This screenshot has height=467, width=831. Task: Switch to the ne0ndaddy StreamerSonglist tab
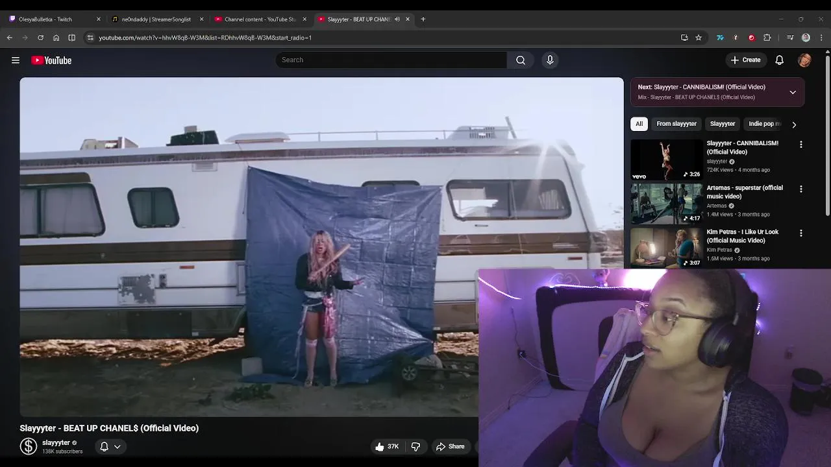(158, 19)
